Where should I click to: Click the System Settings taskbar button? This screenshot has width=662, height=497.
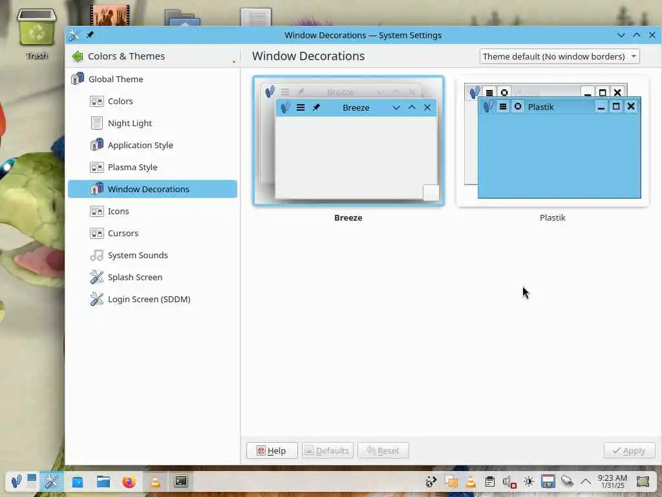[x=52, y=481]
